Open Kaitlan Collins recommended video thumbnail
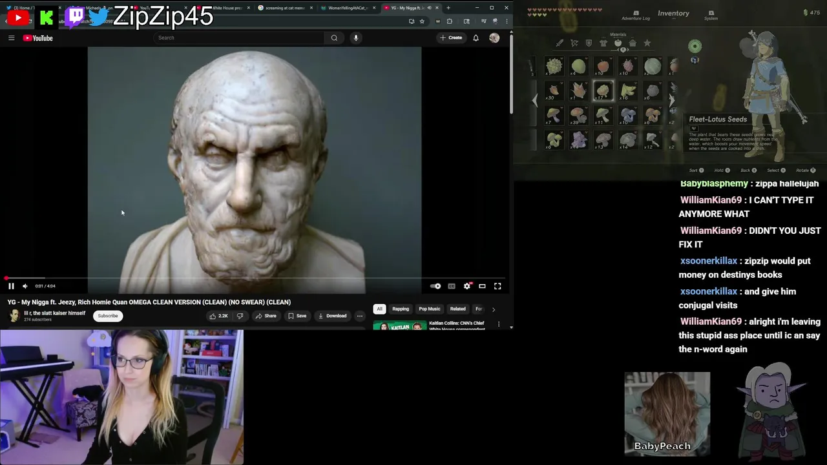 (400, 325)
